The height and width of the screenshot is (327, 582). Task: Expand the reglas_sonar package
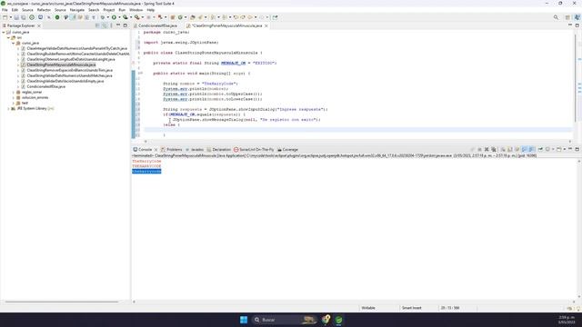click(x=14, y=92)
